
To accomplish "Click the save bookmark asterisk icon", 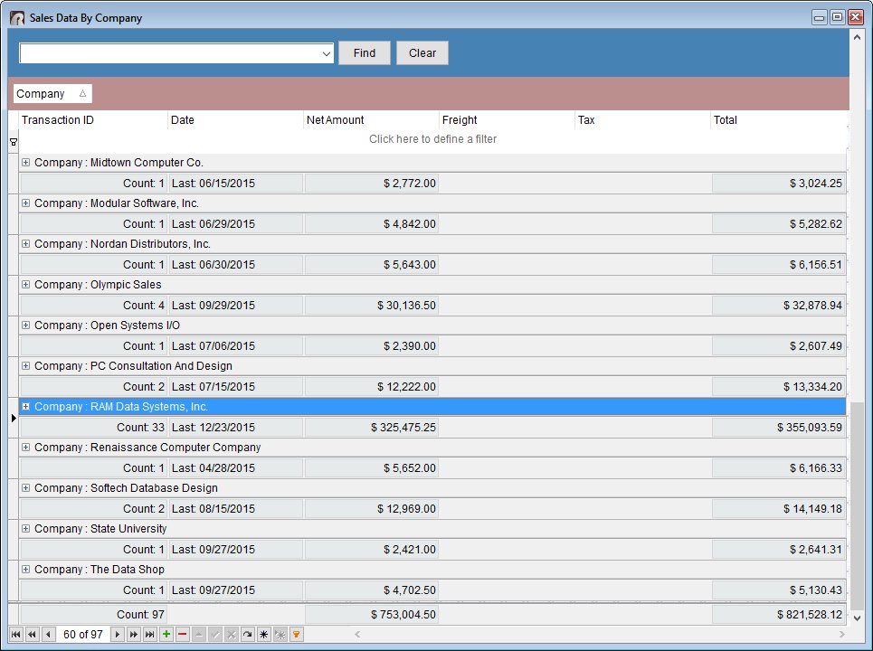I will point(263,635).
